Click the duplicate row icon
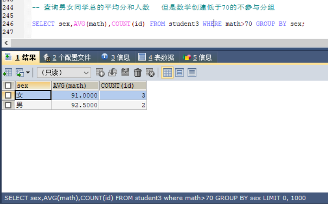 click(113, 72)
